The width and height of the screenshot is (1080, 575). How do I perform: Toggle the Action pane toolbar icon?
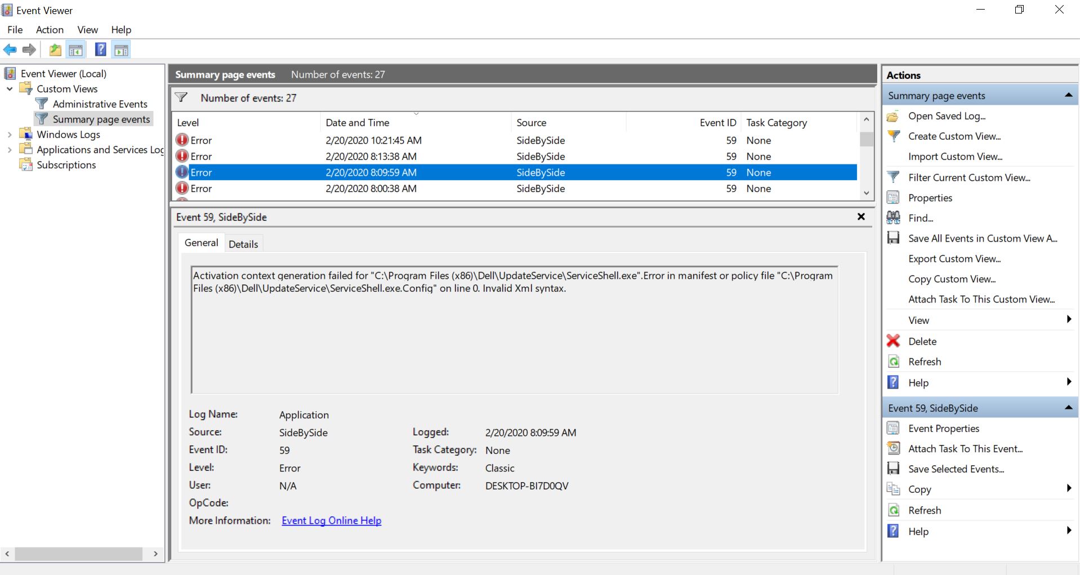pyautogui.click(x=121, y=50)
